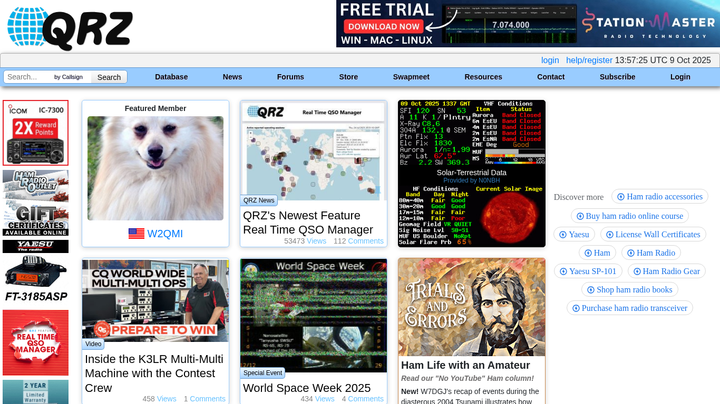Open the Yaesu FT-3185ASP ad

[35, 272]
